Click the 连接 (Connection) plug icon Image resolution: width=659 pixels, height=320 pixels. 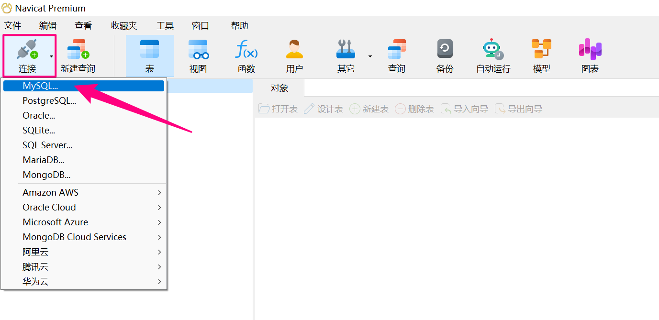[x=27, y=50]
